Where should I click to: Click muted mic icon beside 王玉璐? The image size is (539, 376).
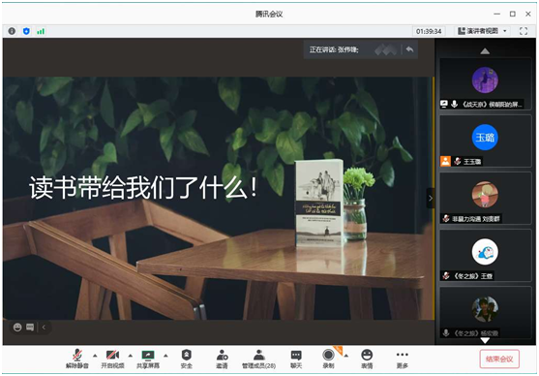coord(457,161)
